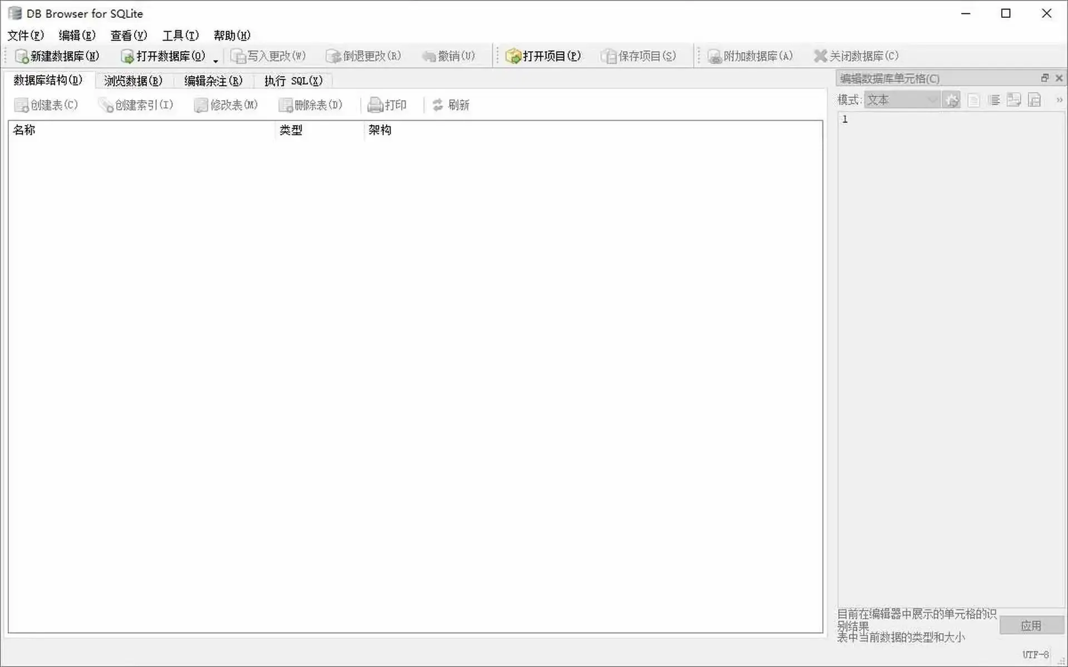Click the 附加数据库 (Attach Database) toolbar icon
The width and height of the screenshot is (1068, 667).
point(714,57)
